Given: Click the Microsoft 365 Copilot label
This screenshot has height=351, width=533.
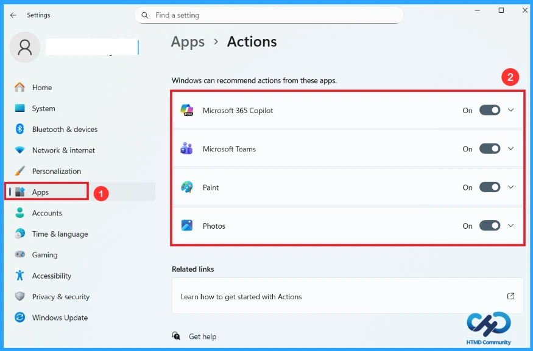Looking at the screenshot, I should (x=238, y=111).
